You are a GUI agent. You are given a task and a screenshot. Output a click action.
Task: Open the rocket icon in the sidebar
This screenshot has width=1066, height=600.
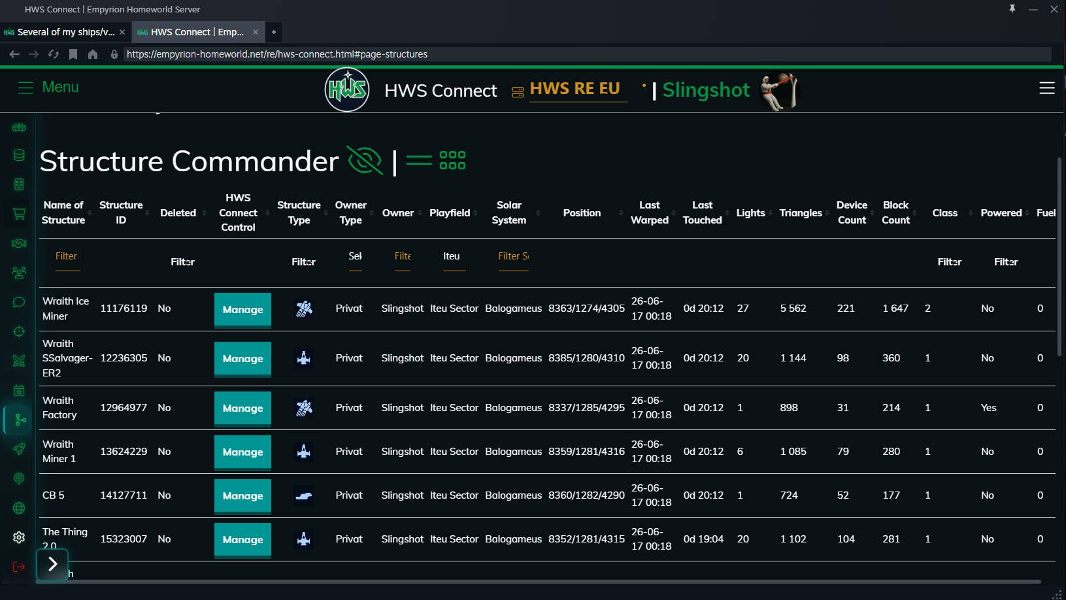point(19,449)
